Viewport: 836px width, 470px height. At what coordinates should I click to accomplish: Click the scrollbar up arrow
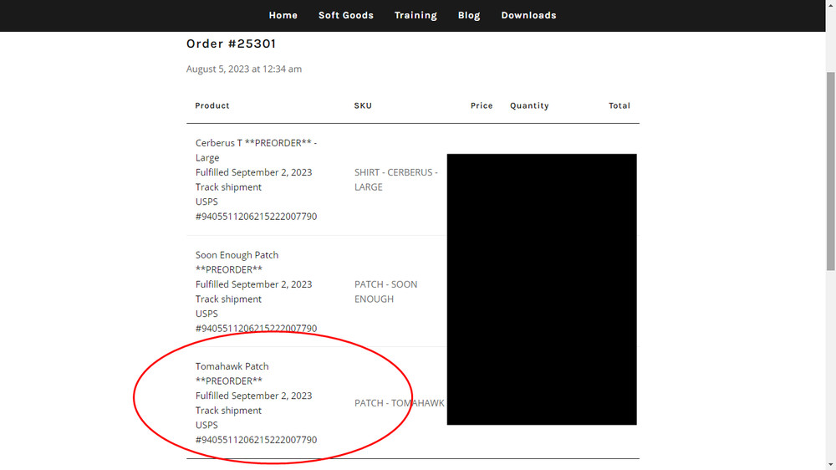click(830, 5)
